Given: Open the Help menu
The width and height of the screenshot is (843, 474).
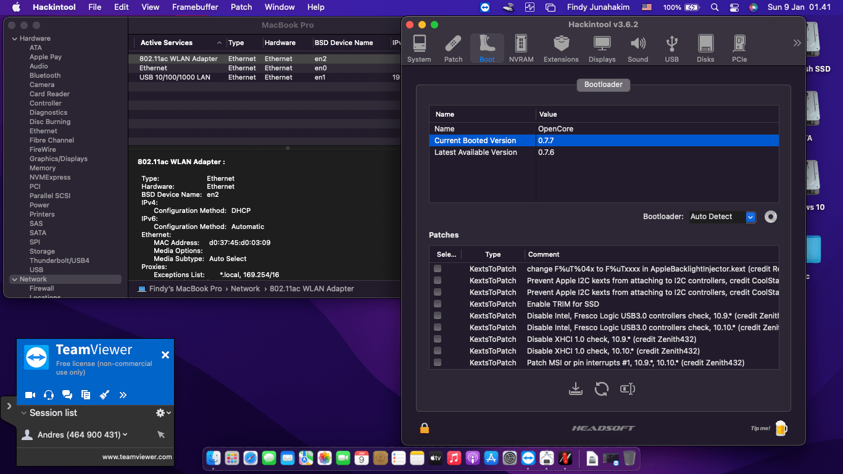Looking at the screenshot, I should point(316,7).
